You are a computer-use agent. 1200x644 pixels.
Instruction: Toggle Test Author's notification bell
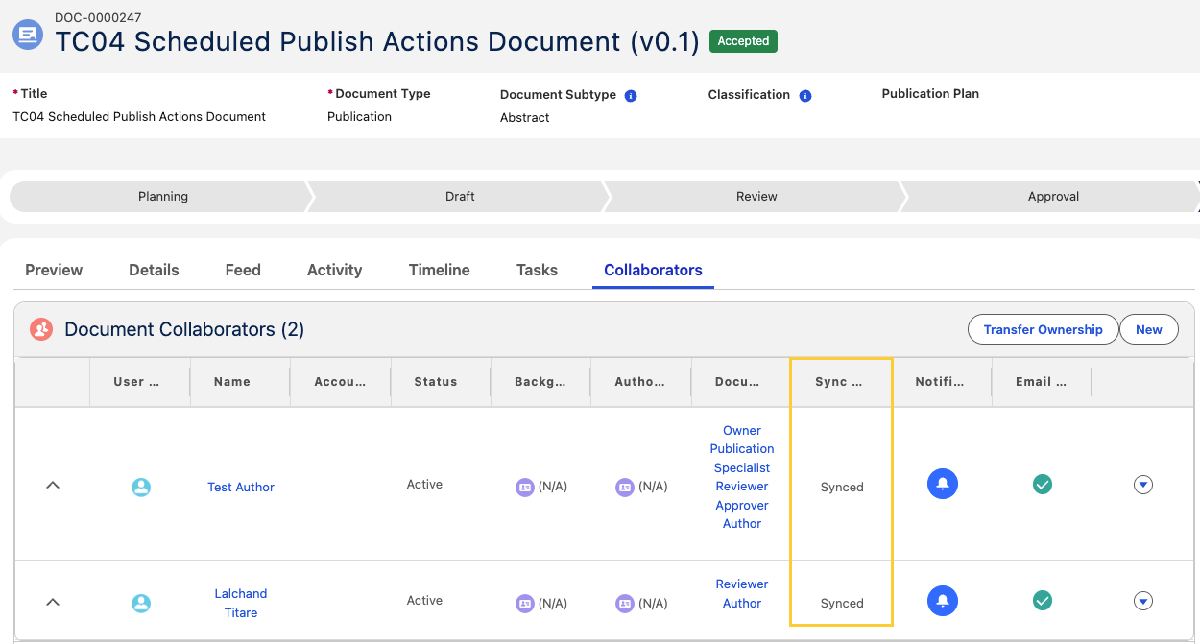coord(943,484)
